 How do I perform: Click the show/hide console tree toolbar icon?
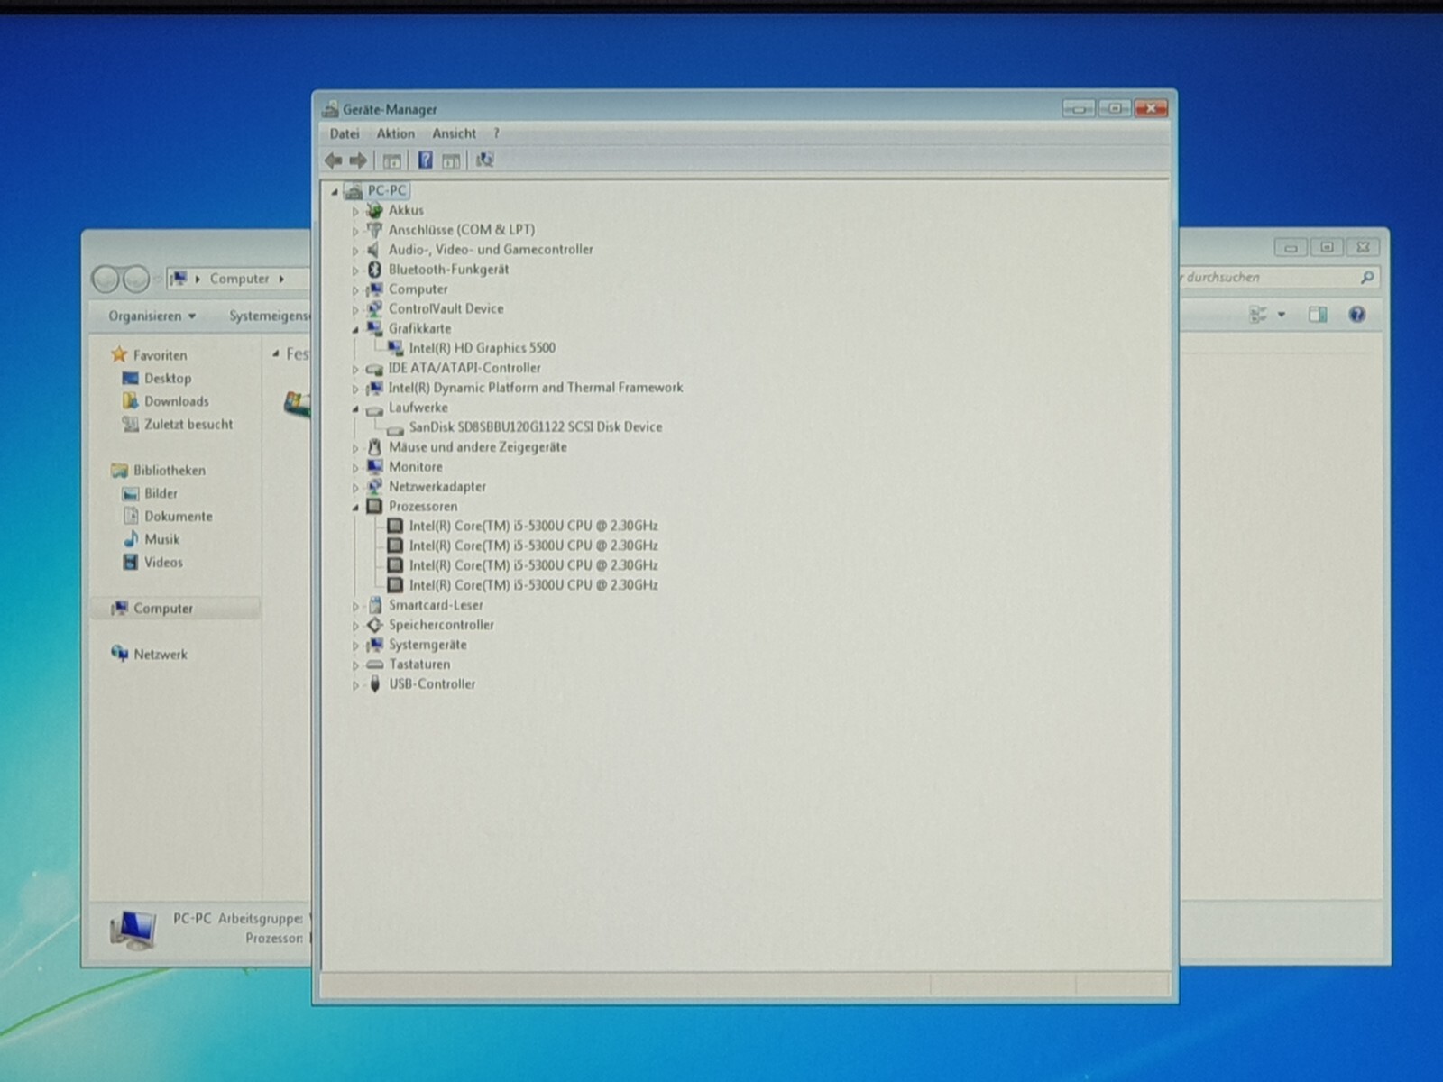coord(391,160)
